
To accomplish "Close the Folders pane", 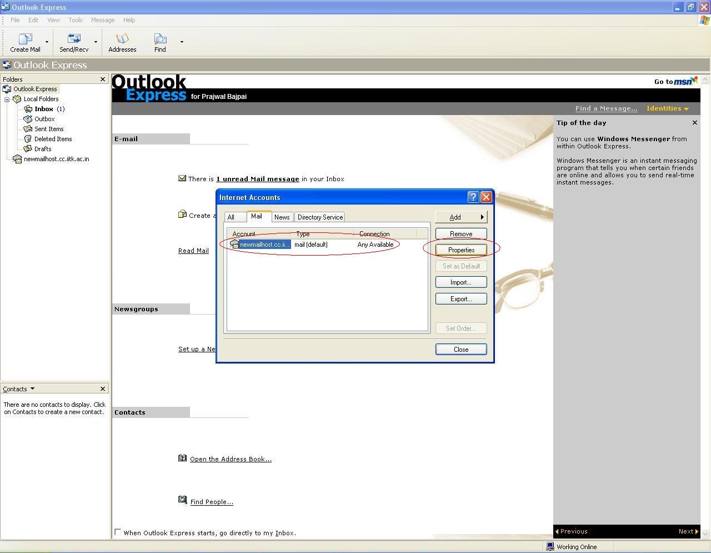I will click(x=102, y=79).
